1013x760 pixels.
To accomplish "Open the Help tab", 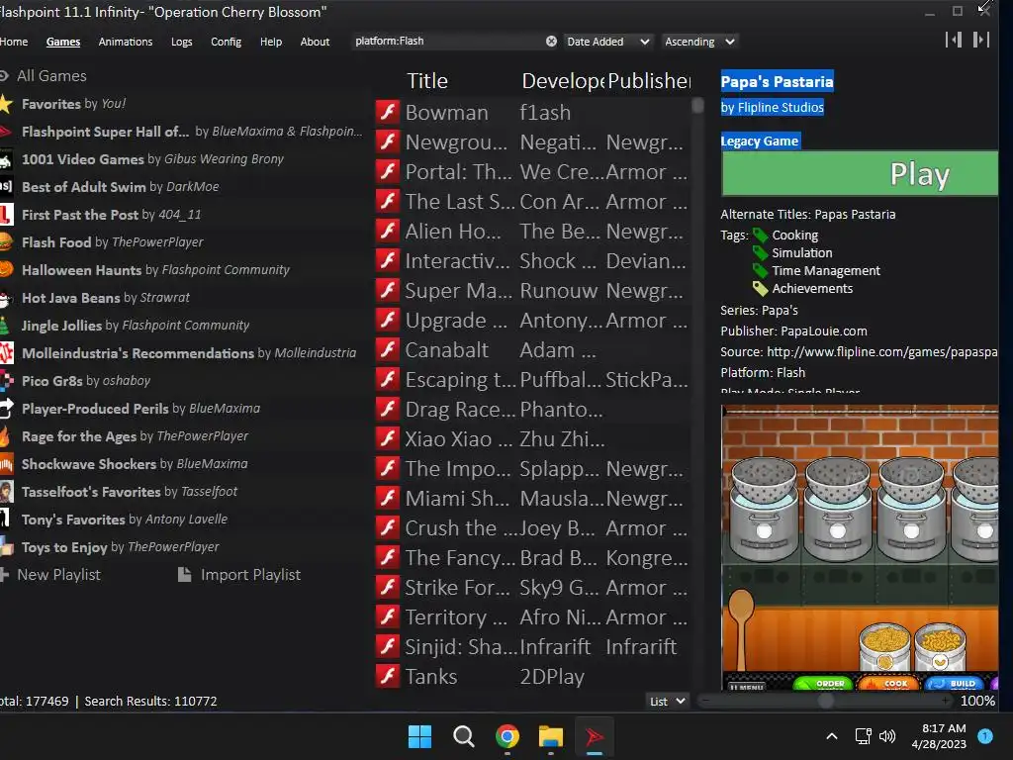I will pos(271,42).
